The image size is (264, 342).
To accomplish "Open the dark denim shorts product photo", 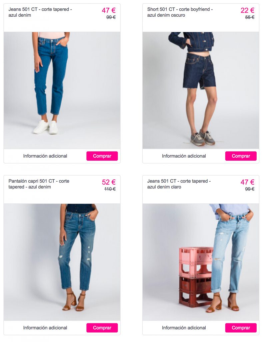I will click(201, 90).
